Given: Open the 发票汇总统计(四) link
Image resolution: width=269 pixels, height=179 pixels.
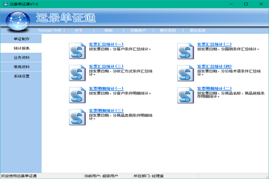Looking at the screenshot, I should tap(214, 67).
